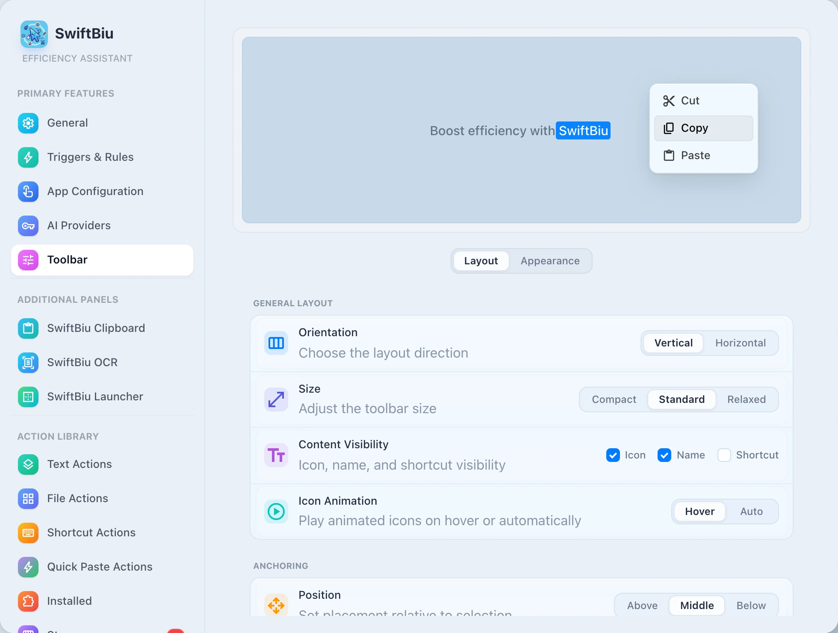838x633 pixels.
Task: Go to Quick Paste Actions label
Action: click(x=100, y=567)
